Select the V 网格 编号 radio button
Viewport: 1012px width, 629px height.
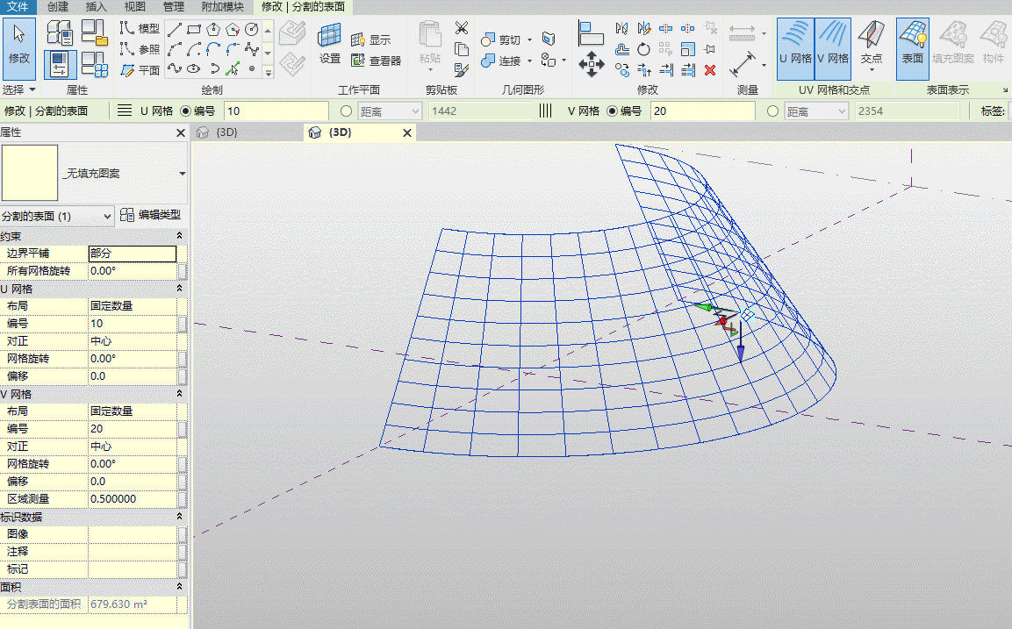[x=612, y=111]
